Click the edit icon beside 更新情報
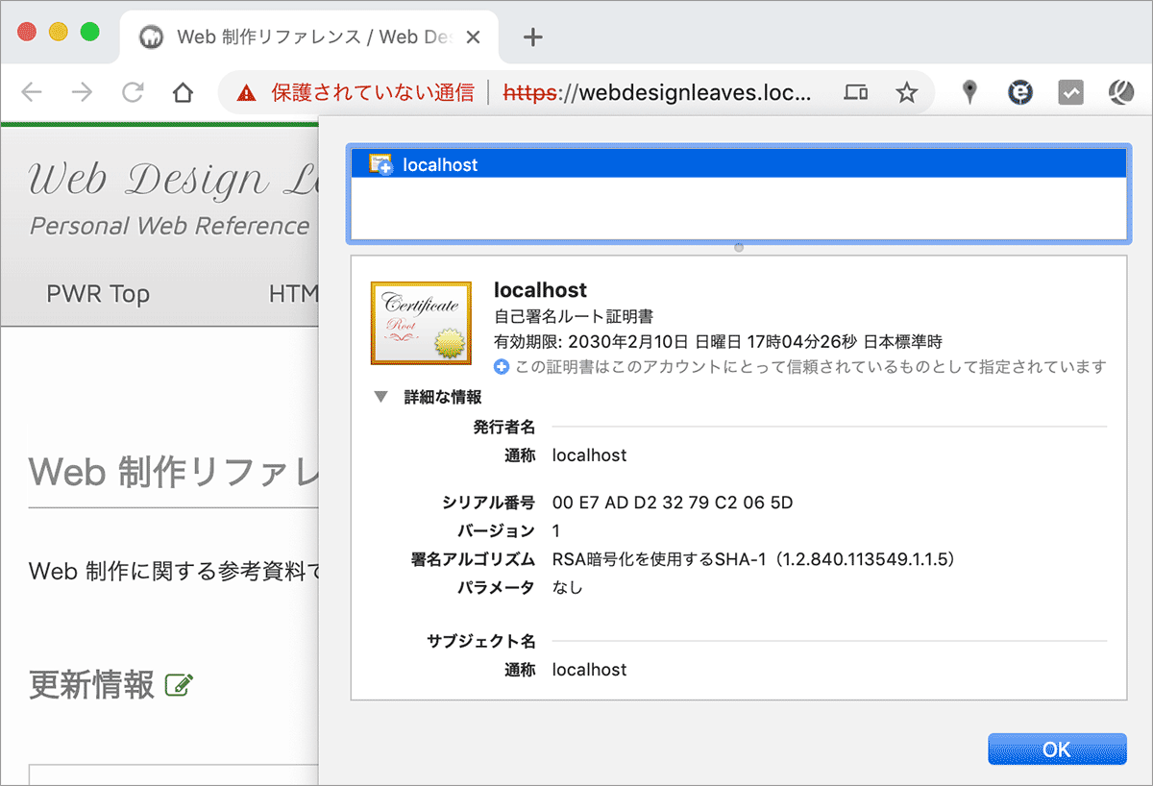 pos(180,685)
